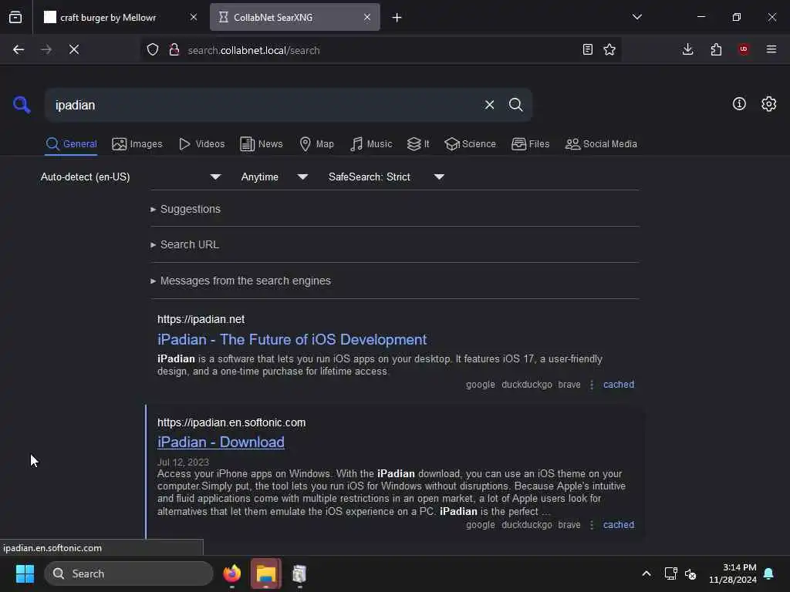The height and width of the screenshot is (592, 790).
Task: Open the notifications bell icon
Action: pos(769,573)
